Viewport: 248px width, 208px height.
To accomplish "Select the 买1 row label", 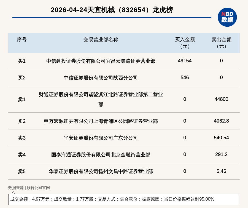I will (x=22, y=61).
